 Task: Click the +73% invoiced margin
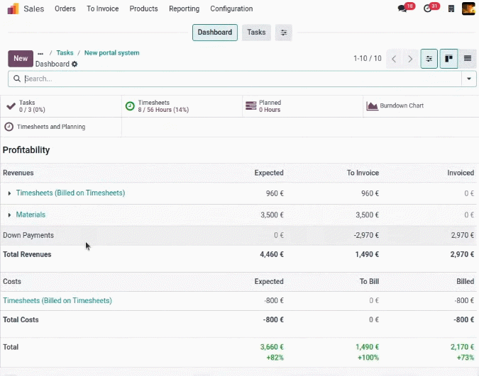[x=466, y=358]
